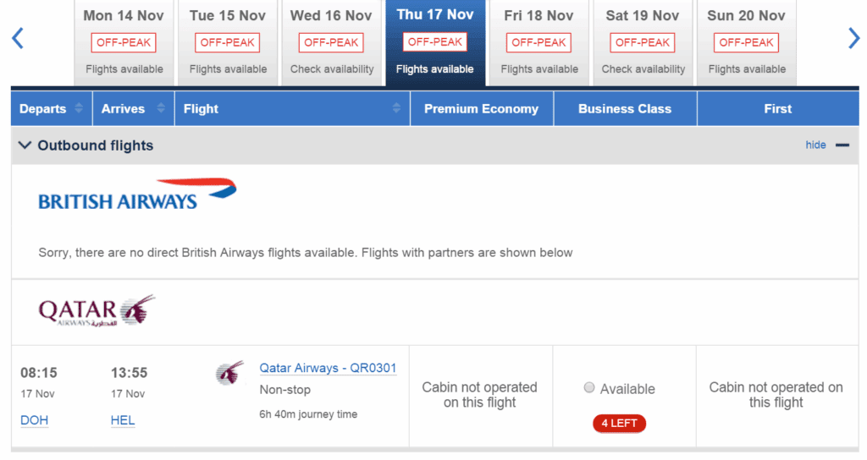Select the Mon 14 Nov date tab
The width and height of the screenshot is (867, 460).
pyautogui.click(x=124, y=43)
